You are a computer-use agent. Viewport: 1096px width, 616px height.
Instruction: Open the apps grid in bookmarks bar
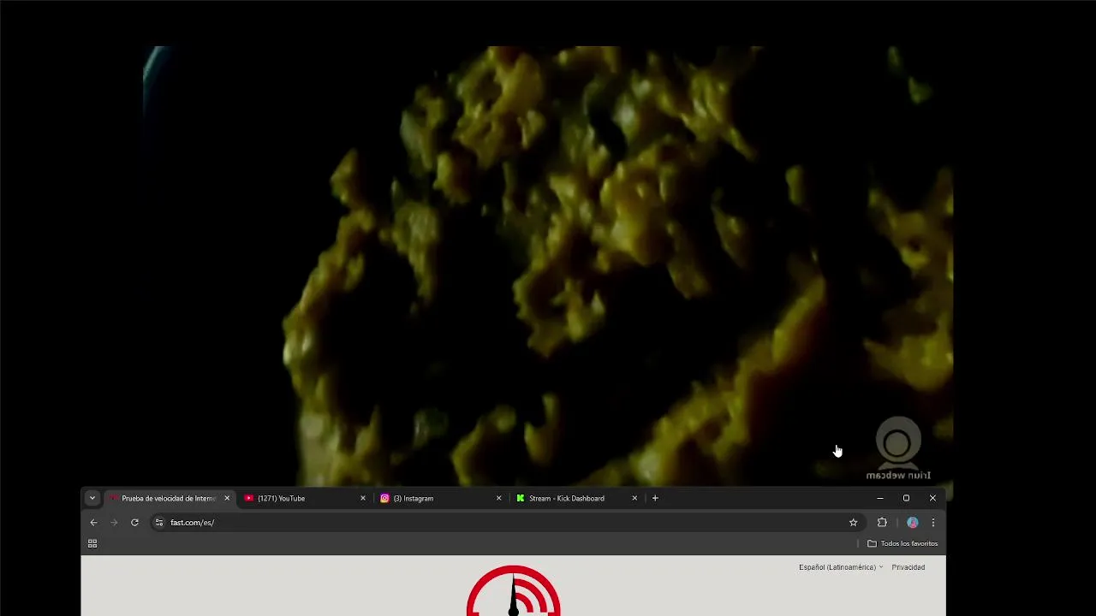(92, 543)
